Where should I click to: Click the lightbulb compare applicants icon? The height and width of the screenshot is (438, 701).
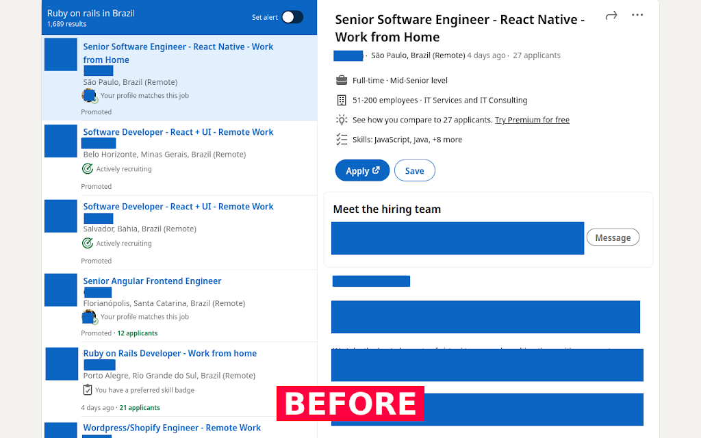point(342,120)
